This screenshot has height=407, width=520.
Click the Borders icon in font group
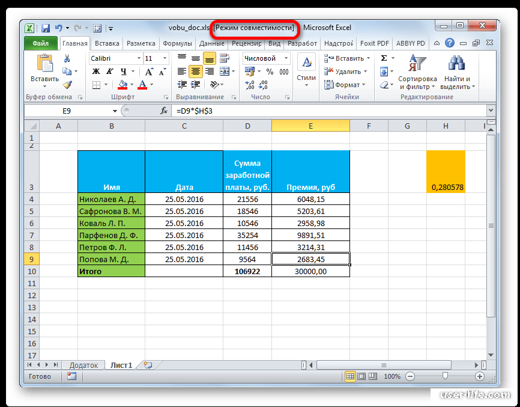coord(96,85)
